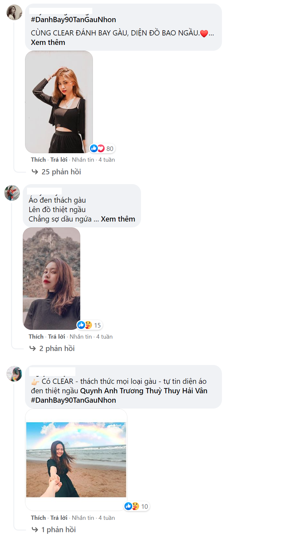Open the #DanhBay90TanGauNhon hashtag in third comment

point(73,400)
